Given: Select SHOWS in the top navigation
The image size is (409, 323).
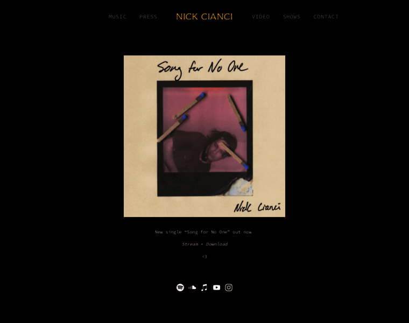Looking at the screenshot, I should coord(292,17).
